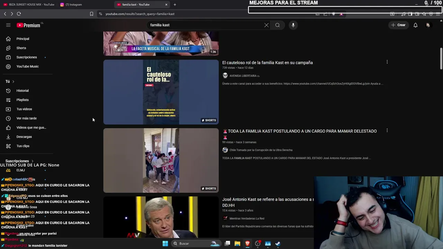Screen dimensions: 443x249
Task: Open the Windows Start menu
Action: 165,243
